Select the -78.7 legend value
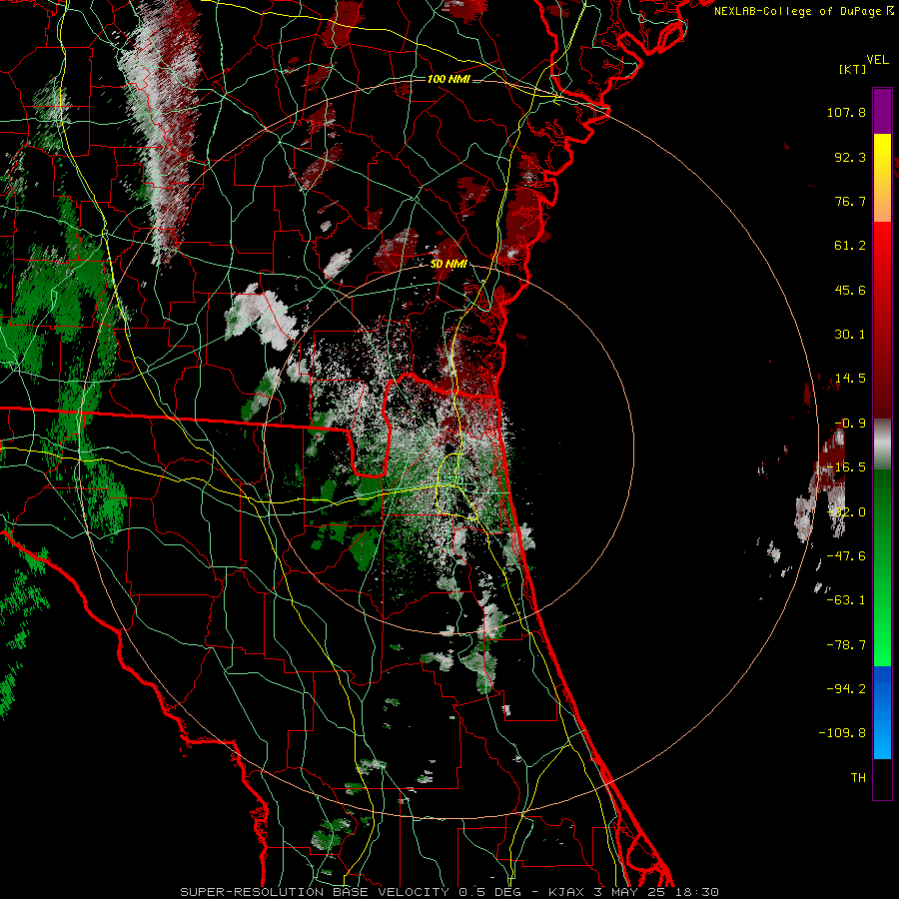Viewport: 899px width, 899px height. coord(846,645)
